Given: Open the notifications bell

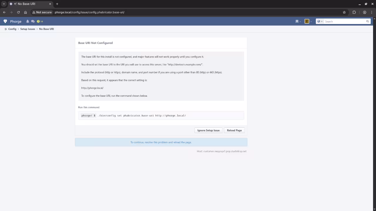Looking at the screenshot, I should [28, 21].
